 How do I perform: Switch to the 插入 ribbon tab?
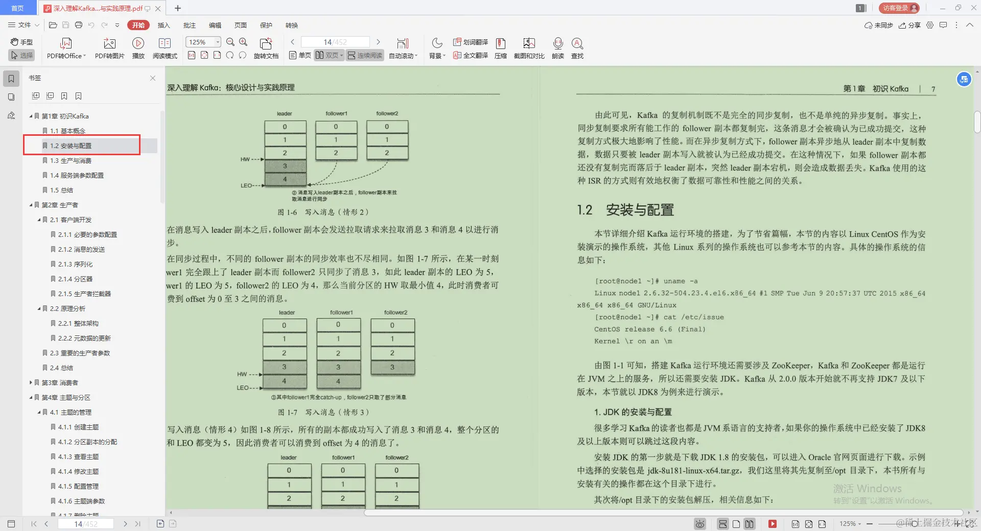tap(163, 25)
